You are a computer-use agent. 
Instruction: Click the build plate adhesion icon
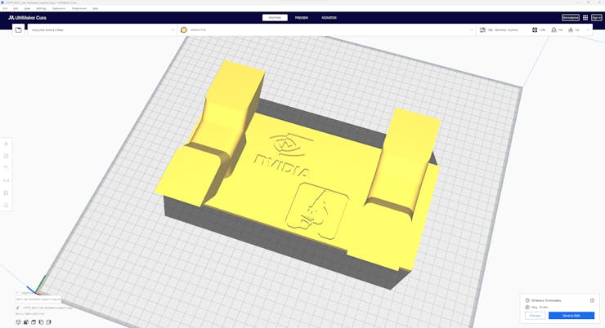click(571, 29)
